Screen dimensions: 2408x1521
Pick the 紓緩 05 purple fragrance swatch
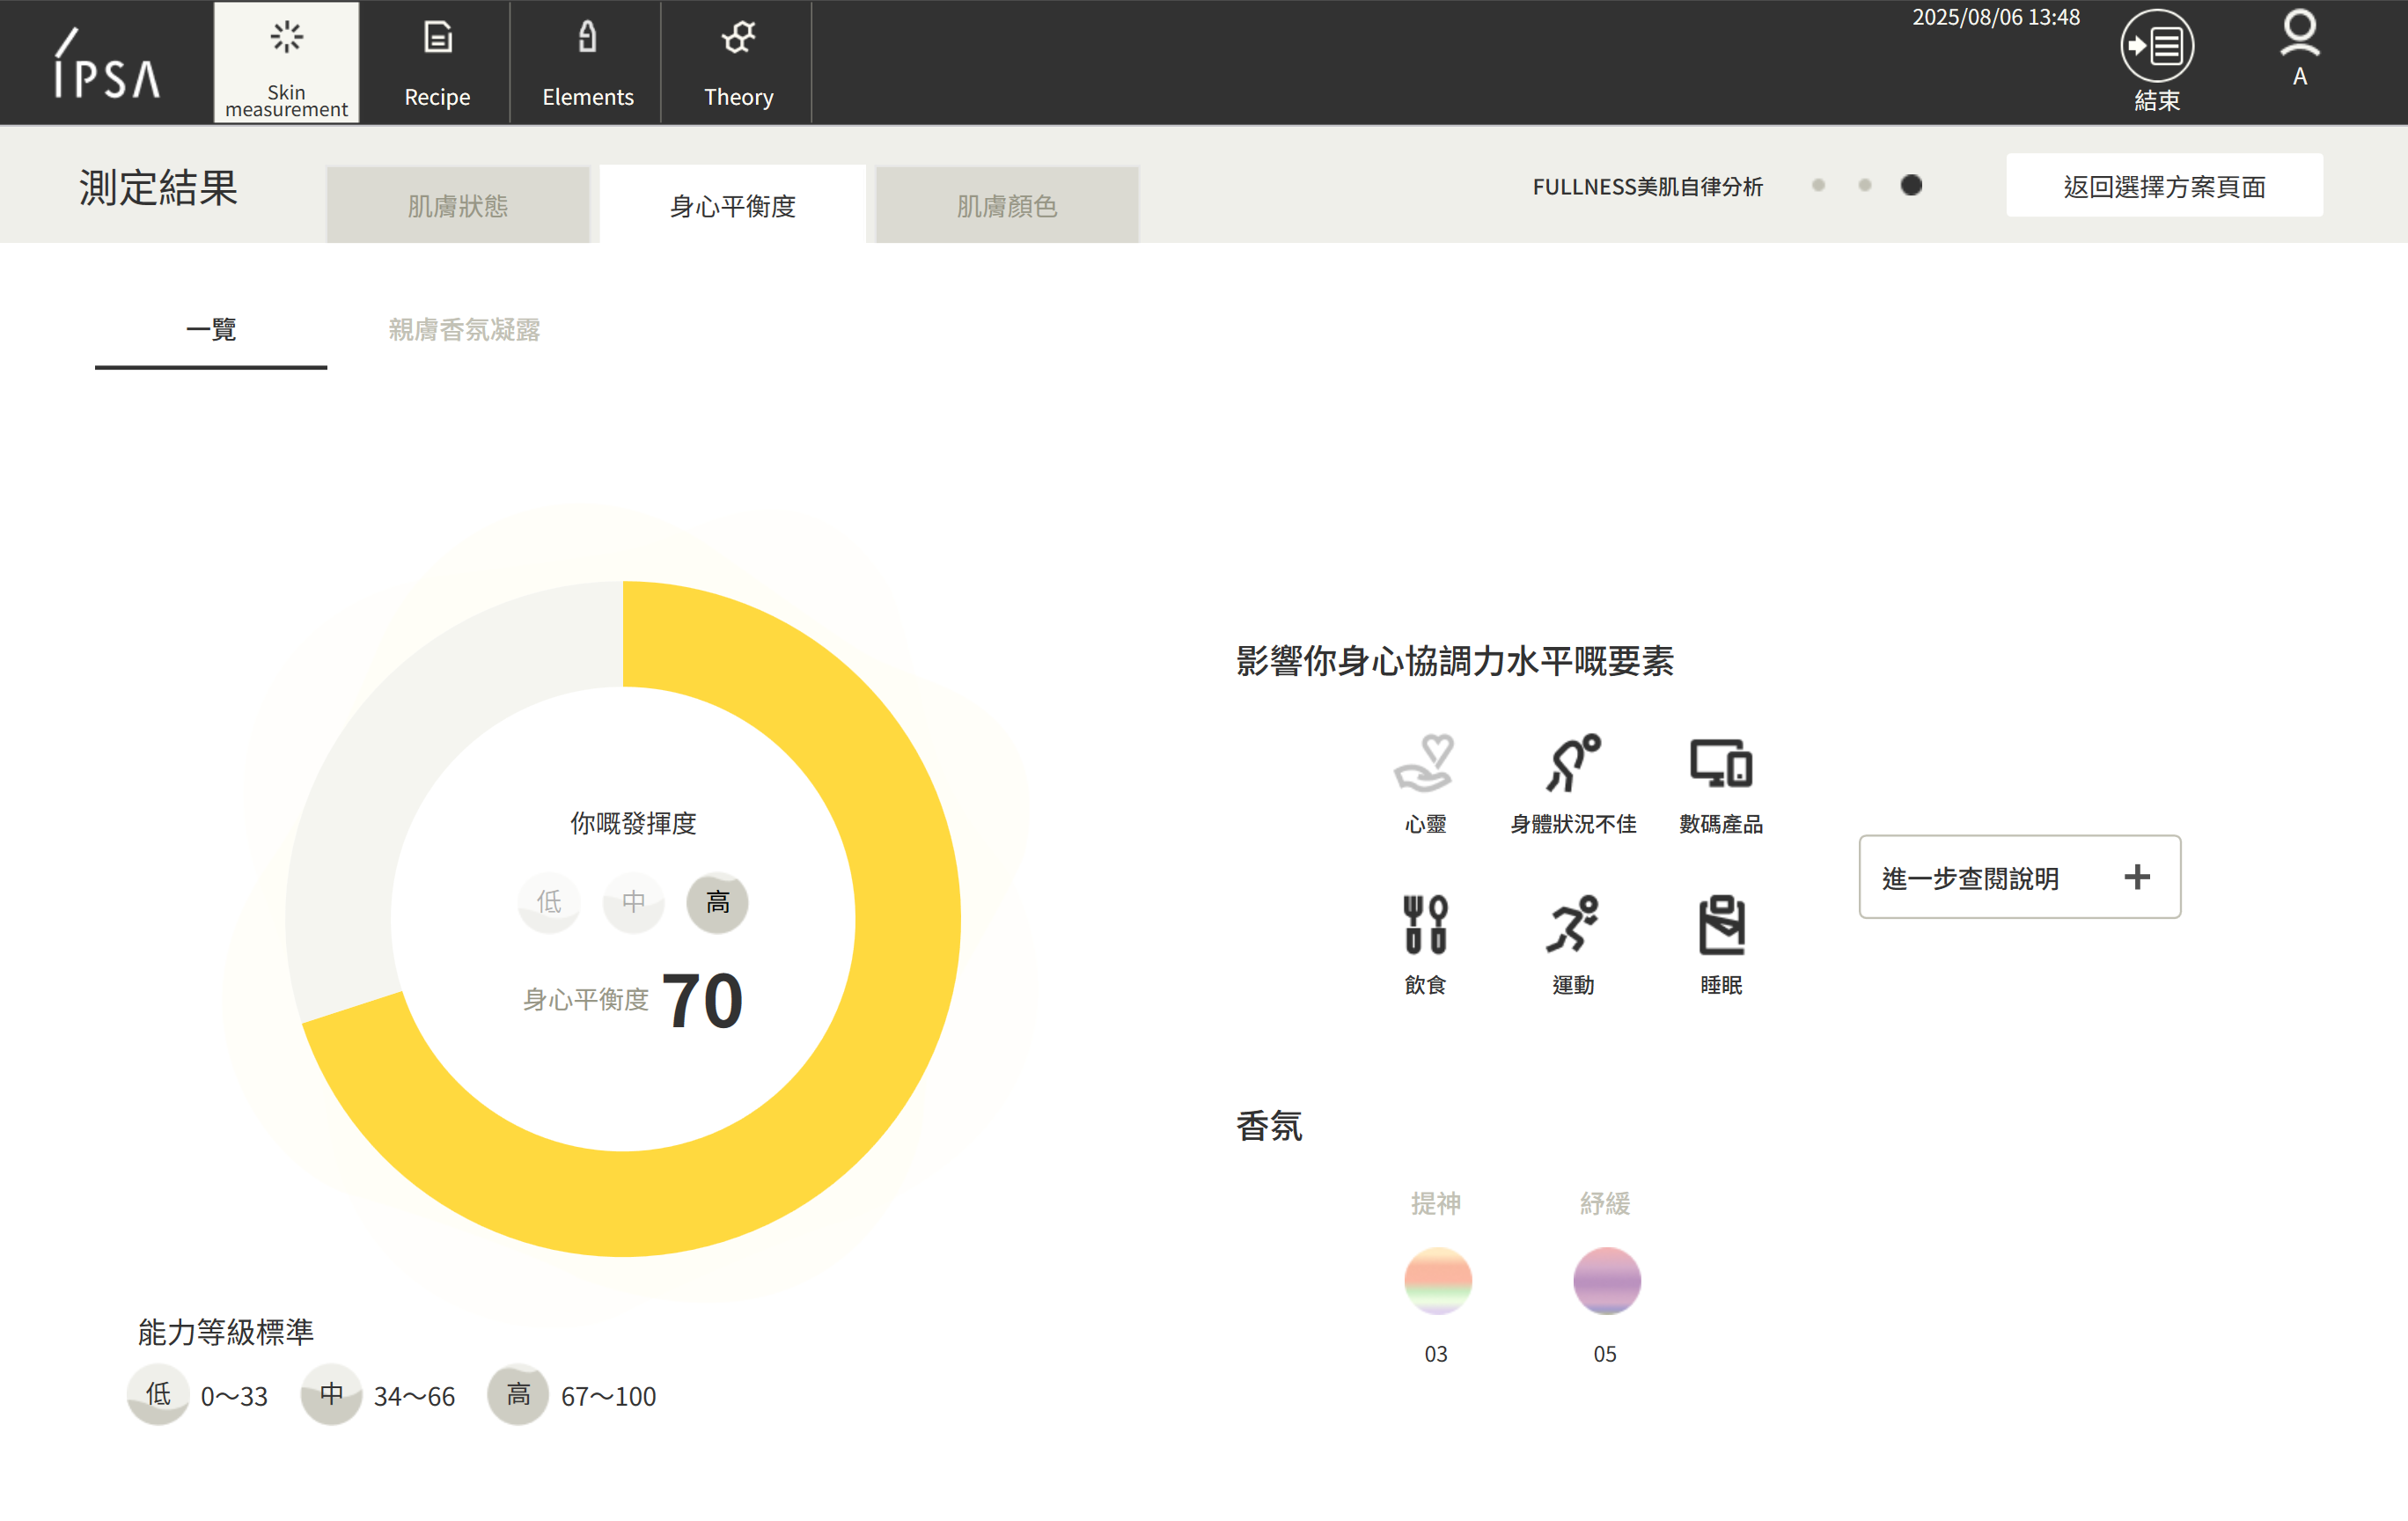pos(1606,1281)
